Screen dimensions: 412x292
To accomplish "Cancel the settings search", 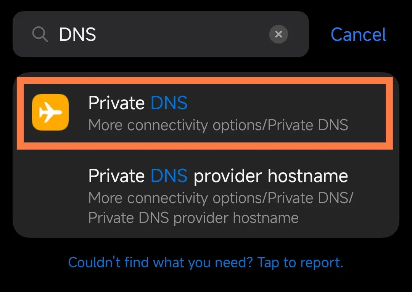I will pyautogui.click(x=358, y=34).
